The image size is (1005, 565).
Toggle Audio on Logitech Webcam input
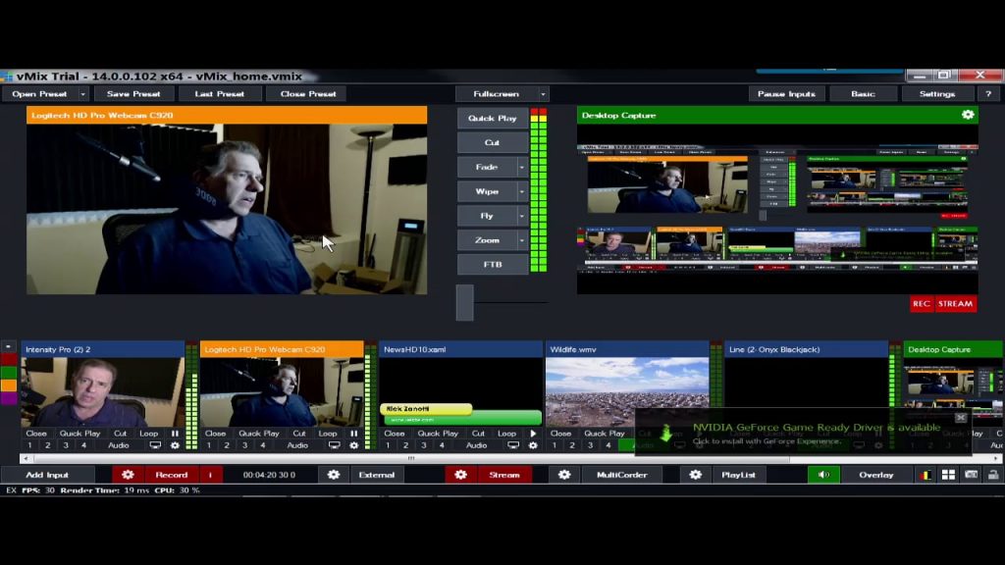[x=297, y=445]
